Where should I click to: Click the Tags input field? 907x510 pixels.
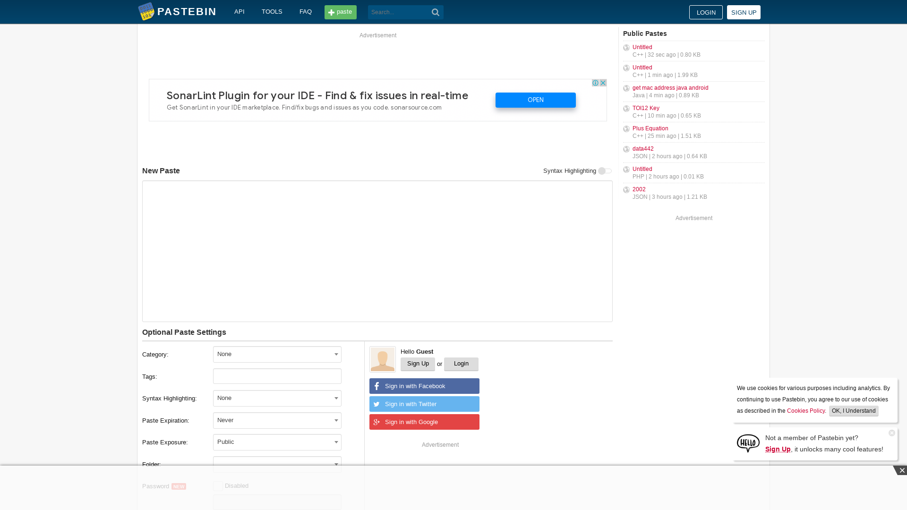tap(277, 376)
